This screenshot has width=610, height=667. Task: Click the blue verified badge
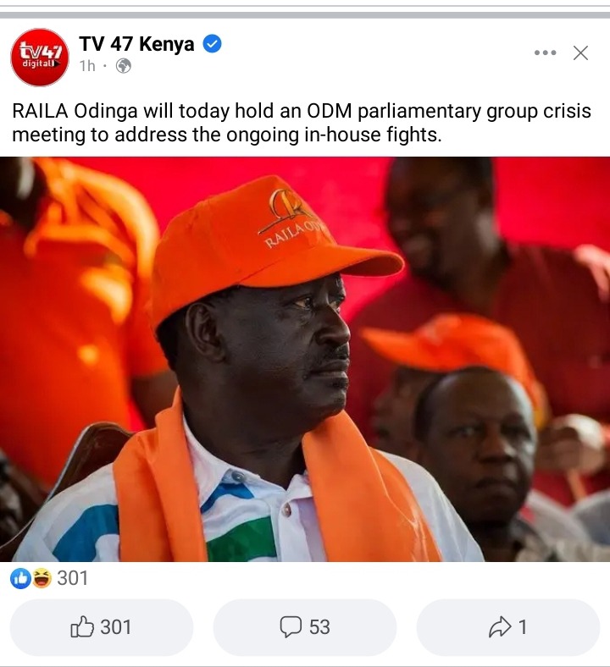(212, 44)
